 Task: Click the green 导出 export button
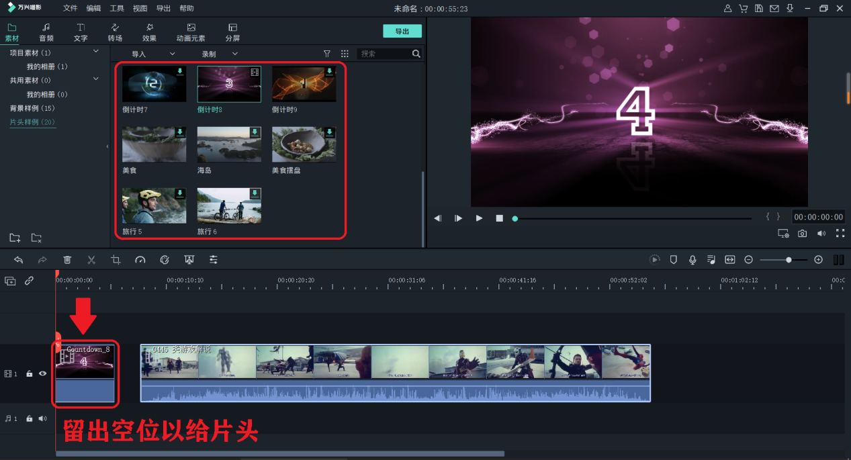pyautogui.click(x=402, y=32)
